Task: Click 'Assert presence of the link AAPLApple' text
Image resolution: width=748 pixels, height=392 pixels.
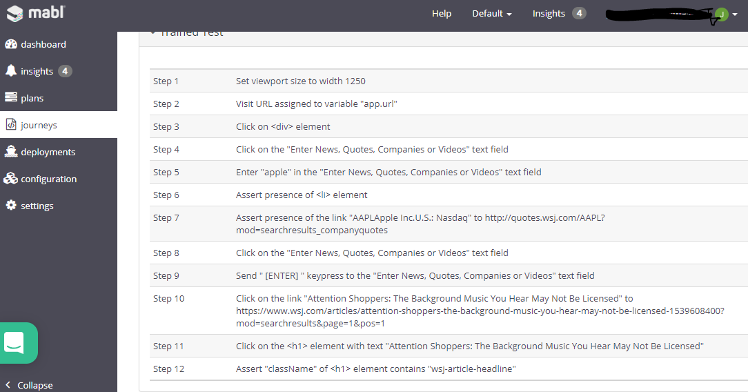Action: [x=420, y=224]
